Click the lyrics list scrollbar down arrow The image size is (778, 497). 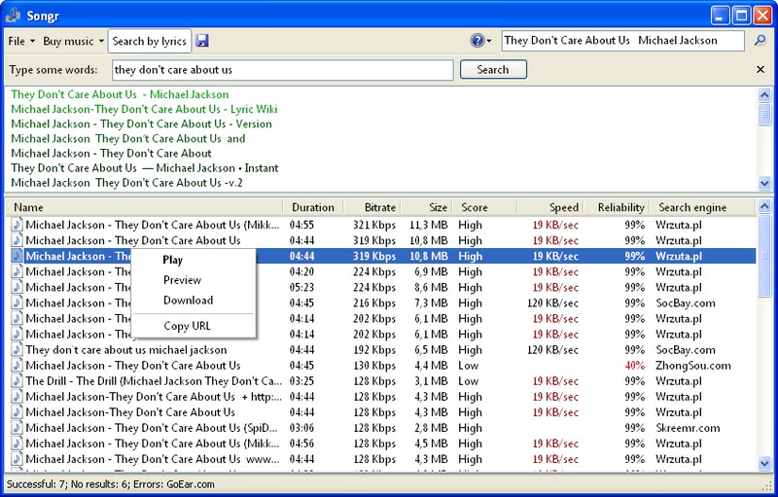764,183
